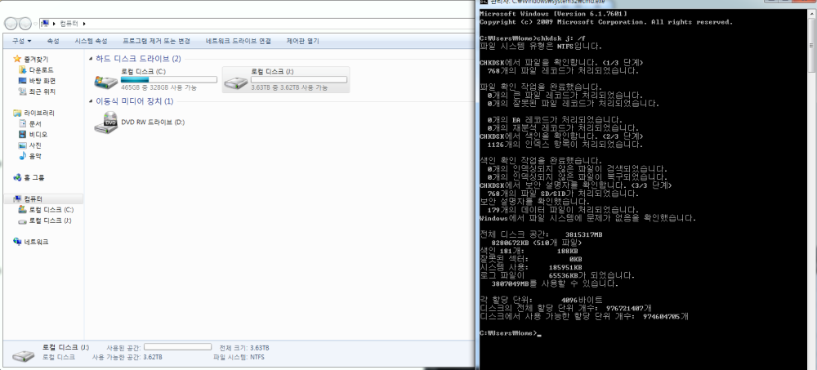The height and width of the screenshot is (370, 817).
Task: Click the C: drive usage bar
Action: (x=168, y=79)
